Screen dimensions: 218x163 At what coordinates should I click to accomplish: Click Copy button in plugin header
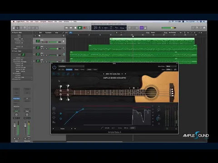point(77,70)
